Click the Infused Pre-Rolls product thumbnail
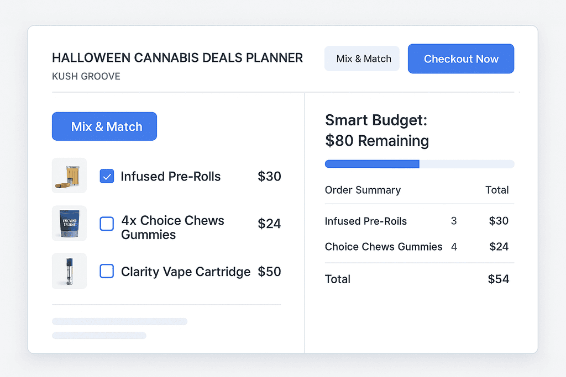The image size is (566, 377). pyautogui.click(x=69, y=176)
